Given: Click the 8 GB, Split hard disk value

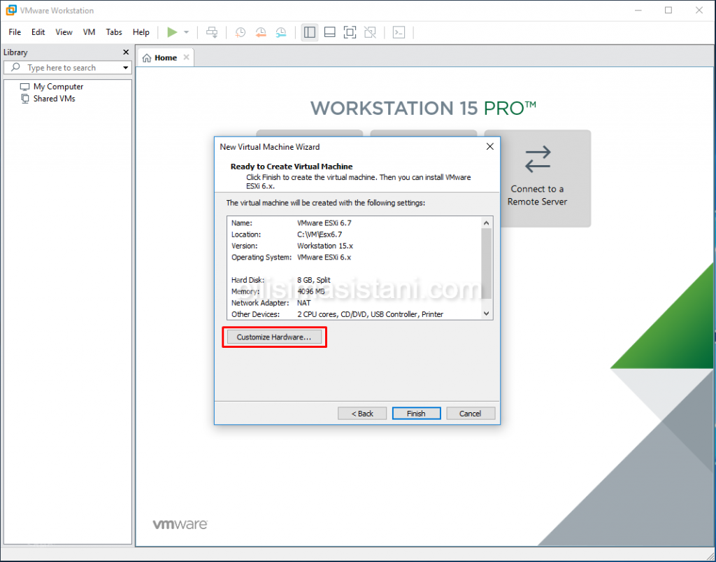Looking at the screenshot, I should 314,280.
